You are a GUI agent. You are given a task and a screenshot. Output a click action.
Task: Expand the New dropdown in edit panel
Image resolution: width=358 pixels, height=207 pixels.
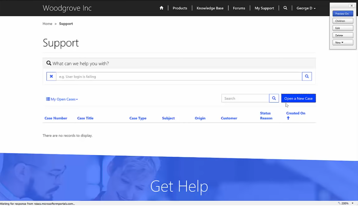coord(343,43)
